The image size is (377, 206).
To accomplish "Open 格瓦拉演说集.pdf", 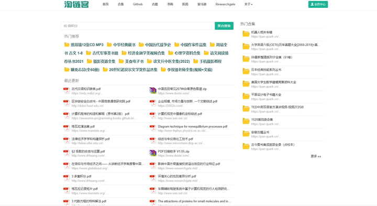I will pyautogui.click(x=83, y=126).
